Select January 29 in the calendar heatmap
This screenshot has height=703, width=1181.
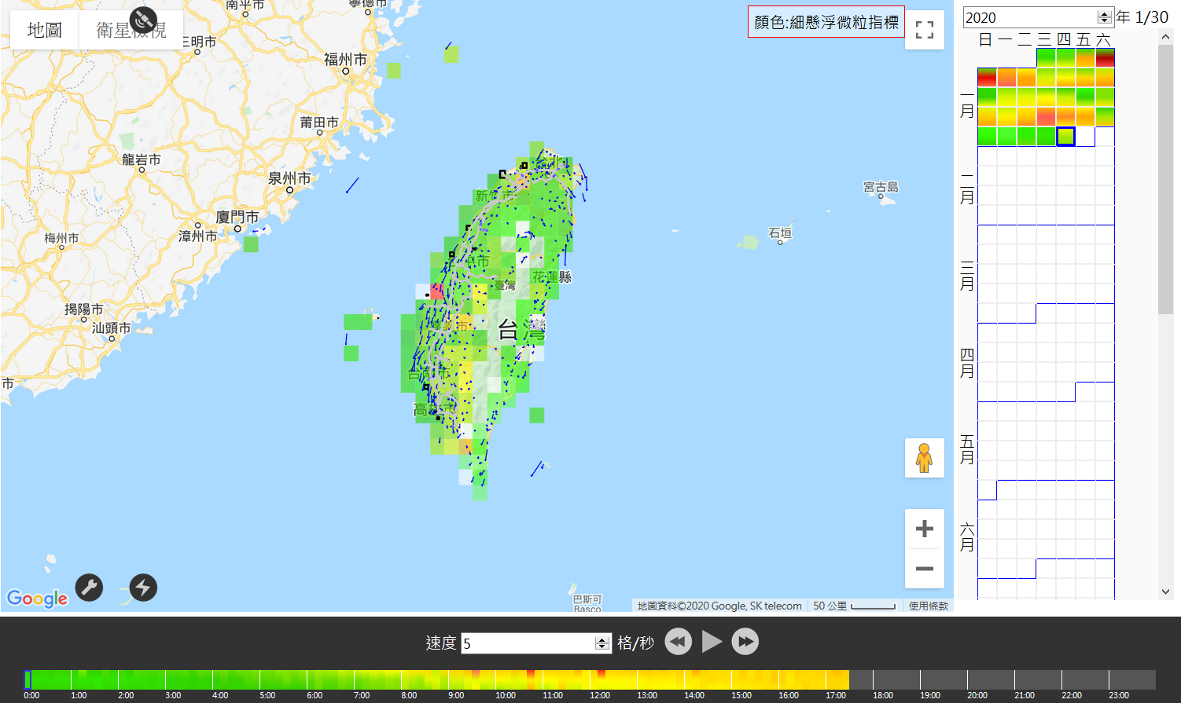coord(1046,136)
